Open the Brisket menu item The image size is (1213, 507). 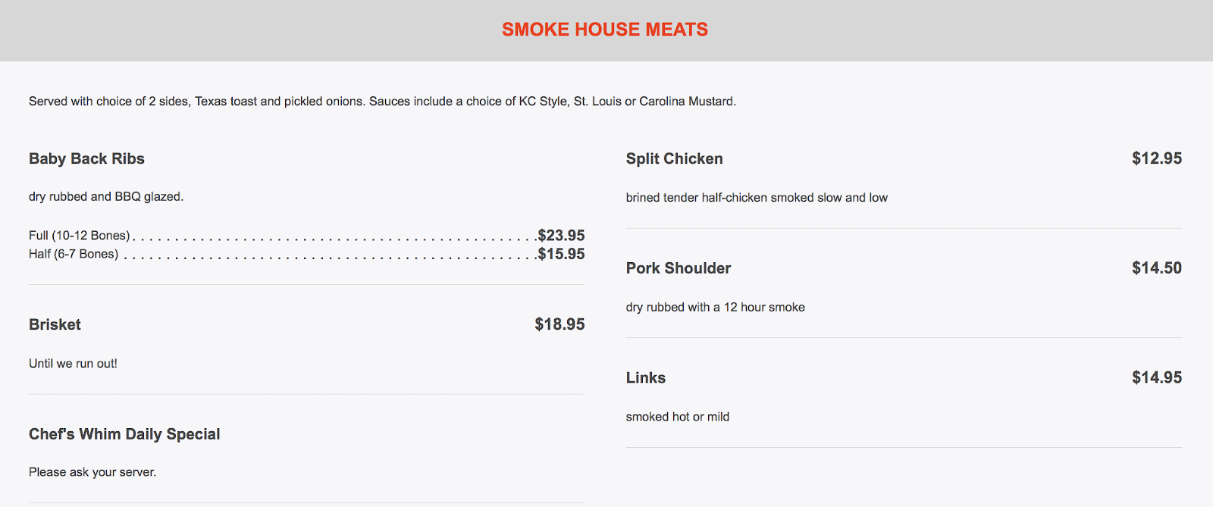click(55, 325)
